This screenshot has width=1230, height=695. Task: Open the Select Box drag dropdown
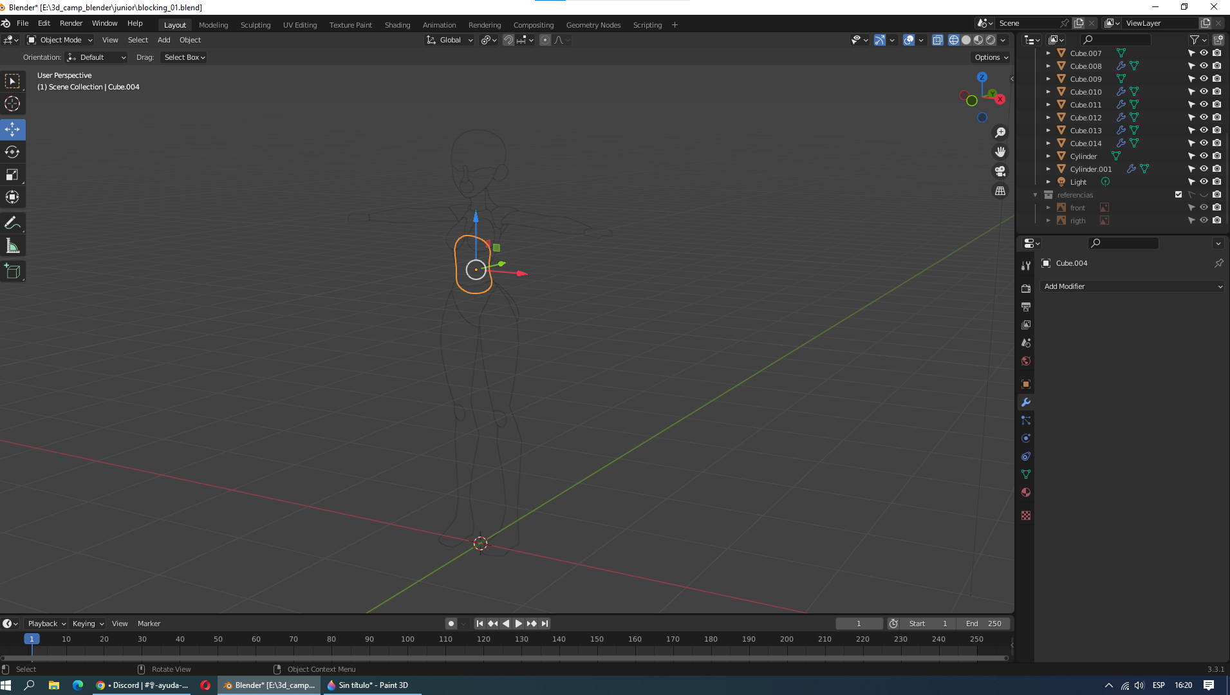(184, 57)
